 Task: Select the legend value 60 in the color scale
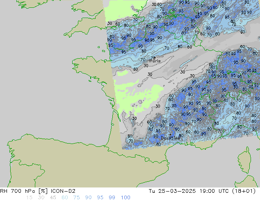65,198
